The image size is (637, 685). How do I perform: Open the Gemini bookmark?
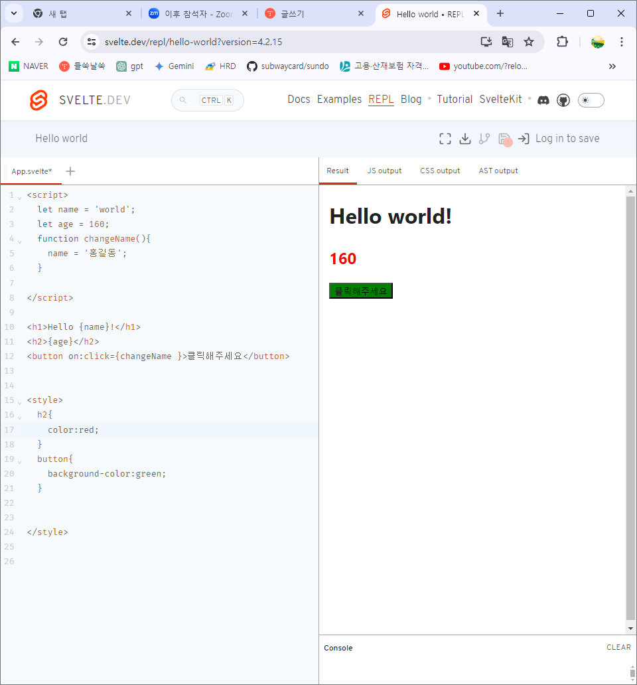point(175,66)
